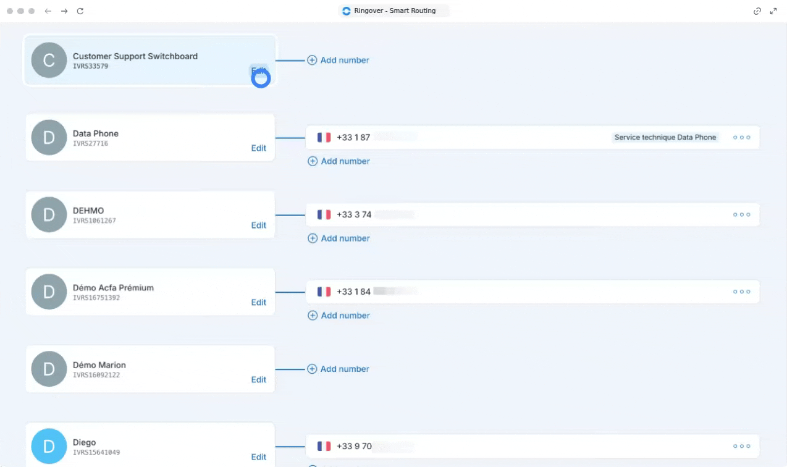Image resolution: width=787 pixels, height=467 pixels.
Task: Click the IVRS16092122 identifier
Action: coord(96,375)
